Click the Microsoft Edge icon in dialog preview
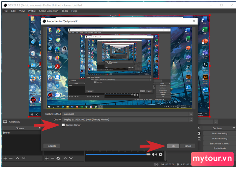Screen dimensions: 236x169 click(57, 50)
